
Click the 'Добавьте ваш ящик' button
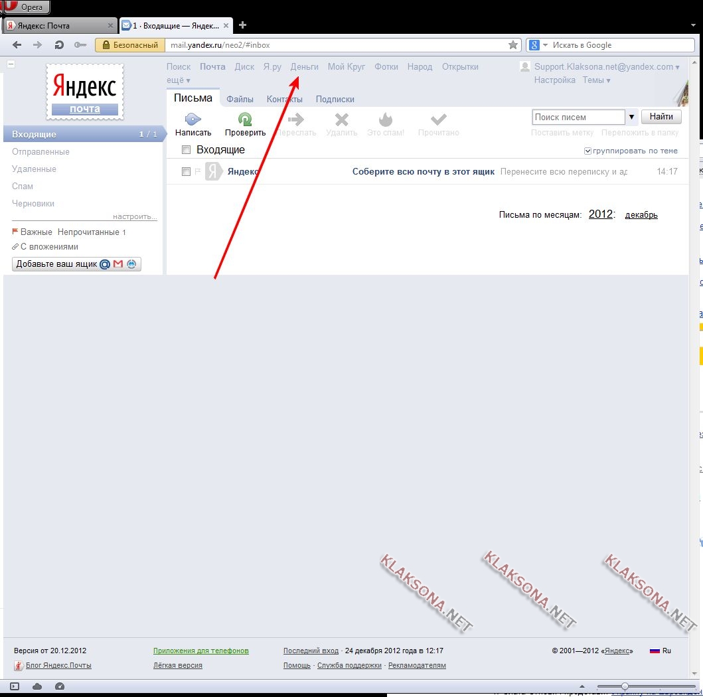pos(76,264)
